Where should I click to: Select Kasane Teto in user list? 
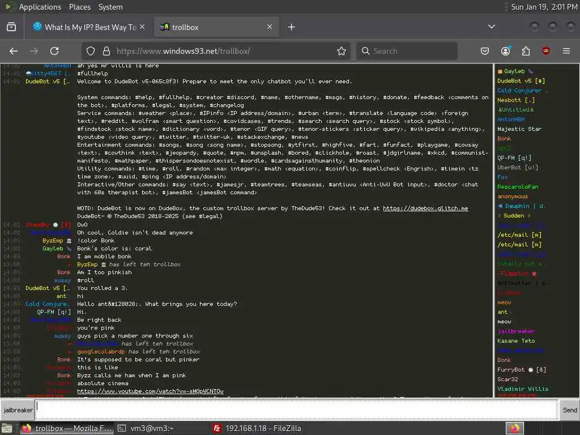click(x=516, y=340)
